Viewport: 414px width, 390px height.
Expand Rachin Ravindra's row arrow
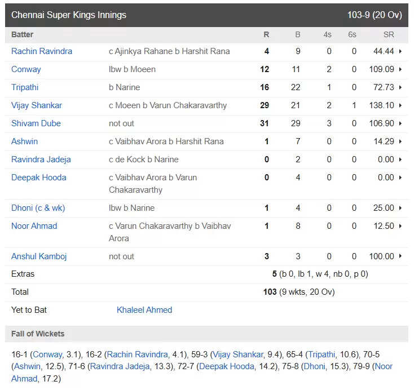click(x=400, y=51)
